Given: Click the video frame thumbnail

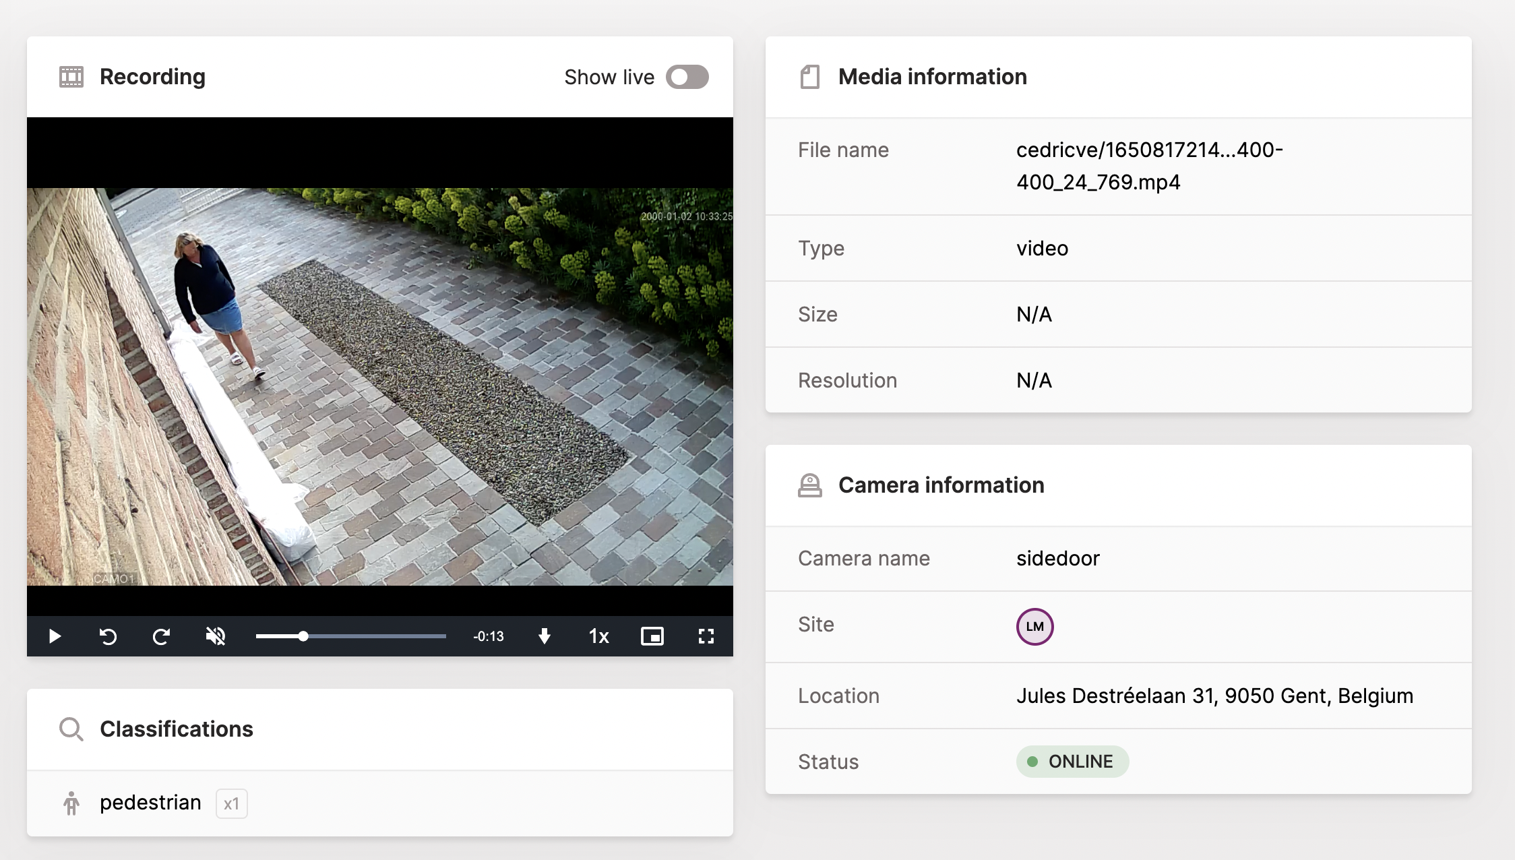Looking at the screenshot, I should coord(379,386).
